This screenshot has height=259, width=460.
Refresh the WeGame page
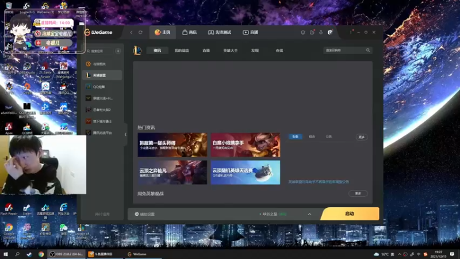[x=140, y=32]
